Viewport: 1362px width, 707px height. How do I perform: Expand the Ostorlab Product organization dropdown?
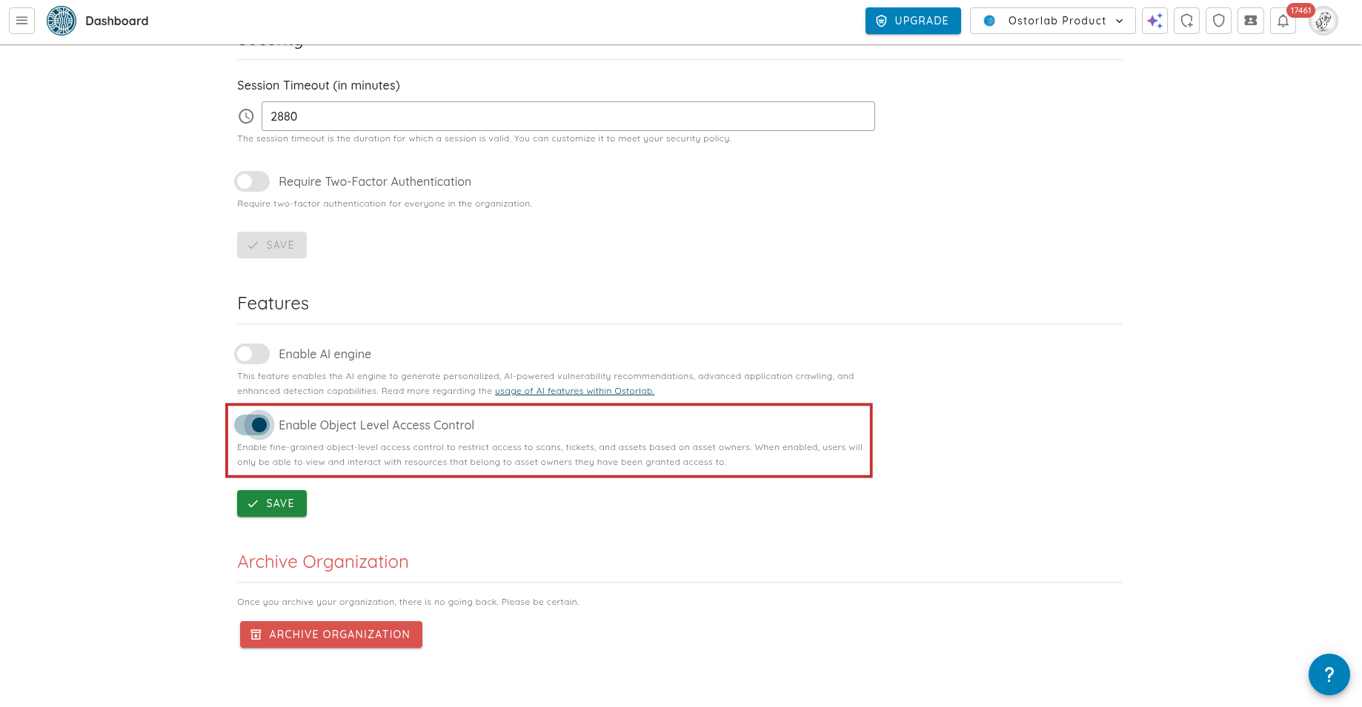(1052, 21)
